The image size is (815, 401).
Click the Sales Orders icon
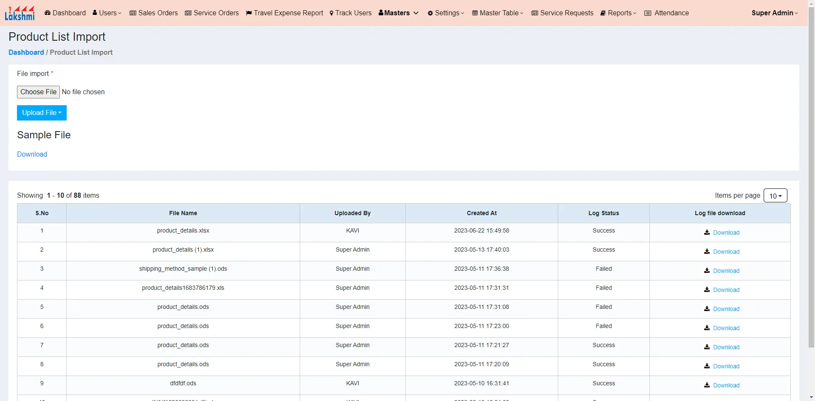coord(133,13)
